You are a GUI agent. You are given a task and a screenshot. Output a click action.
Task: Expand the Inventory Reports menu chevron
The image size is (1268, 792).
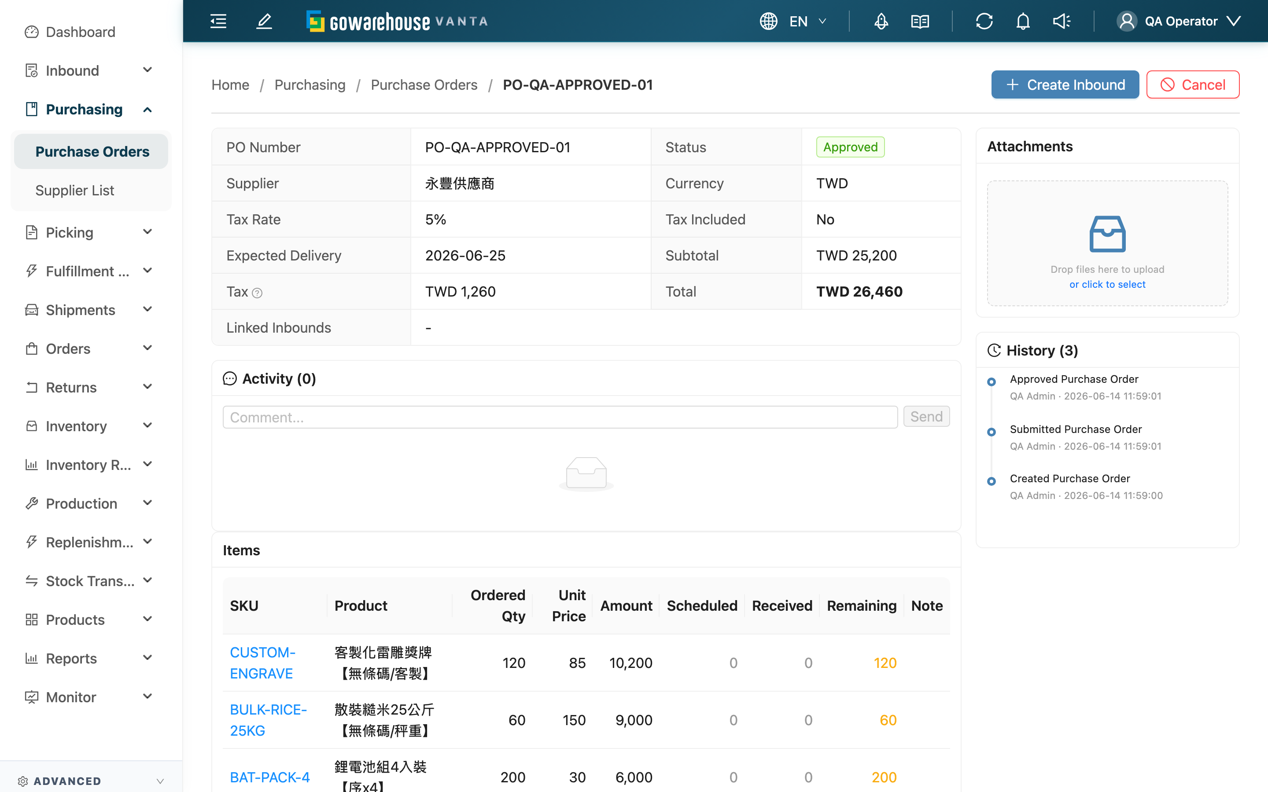tap(148, 464)
